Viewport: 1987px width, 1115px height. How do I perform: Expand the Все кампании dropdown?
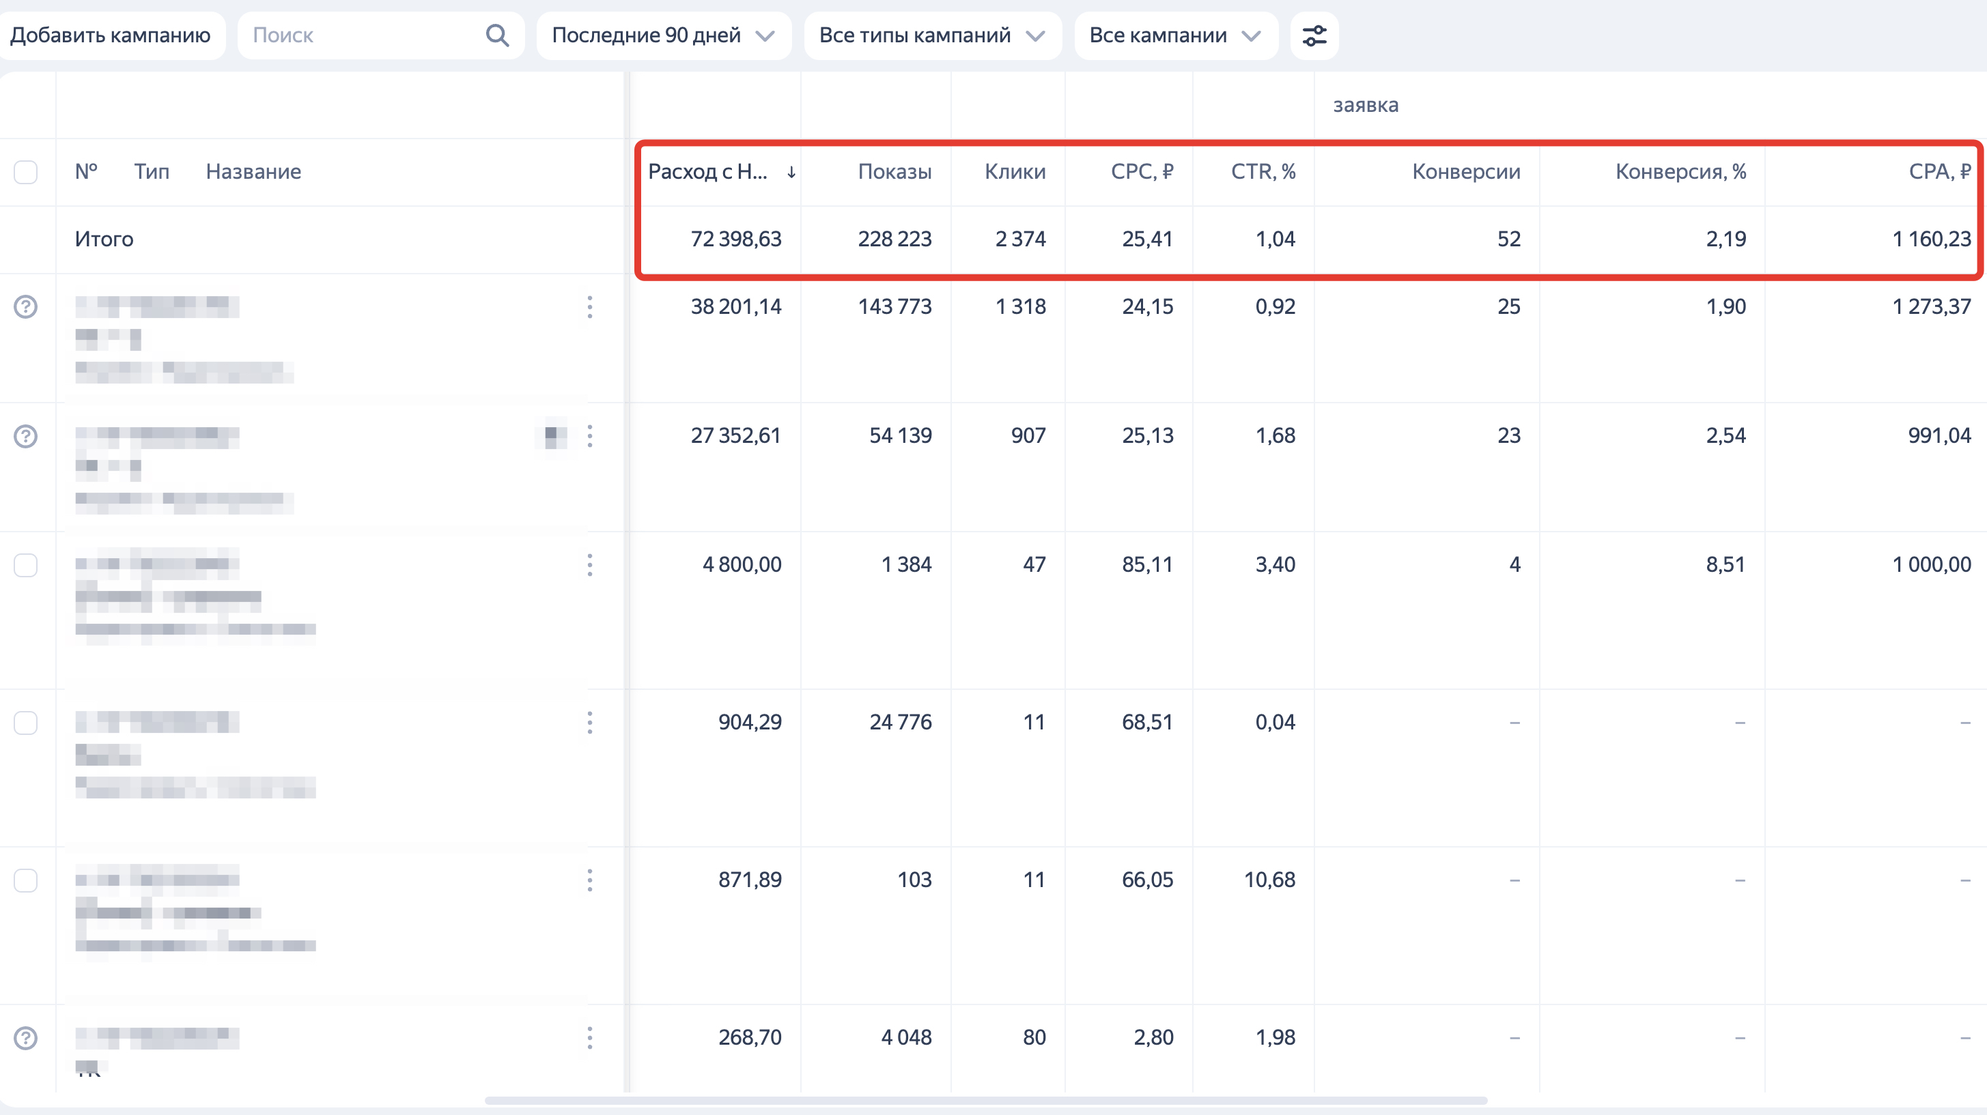pos(1174,35)
